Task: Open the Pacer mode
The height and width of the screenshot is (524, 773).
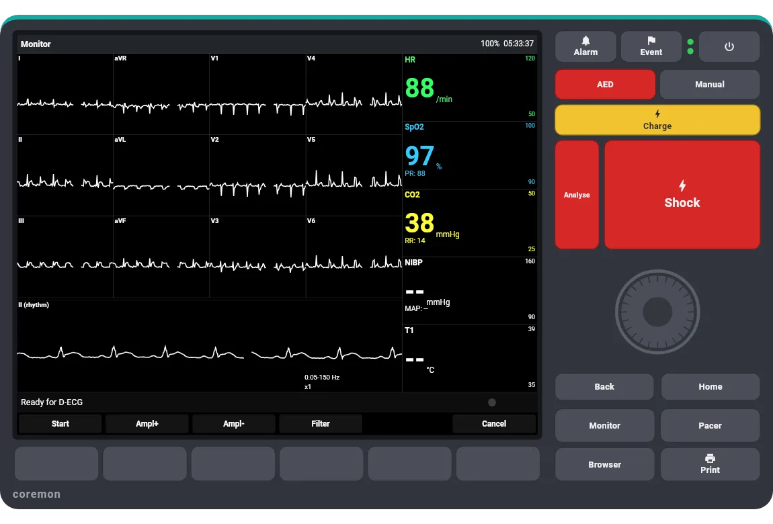Action: (x=710, y=425)
